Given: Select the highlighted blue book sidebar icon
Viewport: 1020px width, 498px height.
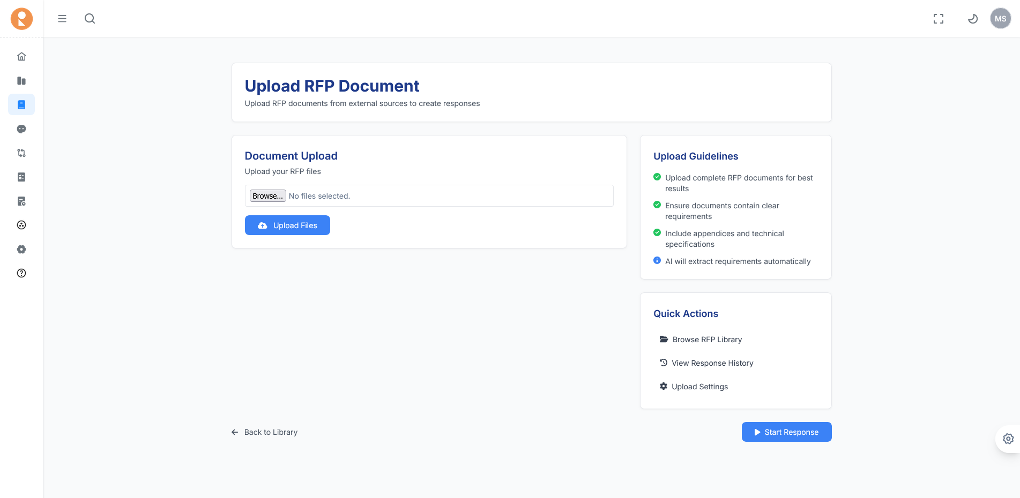Looking at the screenshot, I should (x=21, y=105).
